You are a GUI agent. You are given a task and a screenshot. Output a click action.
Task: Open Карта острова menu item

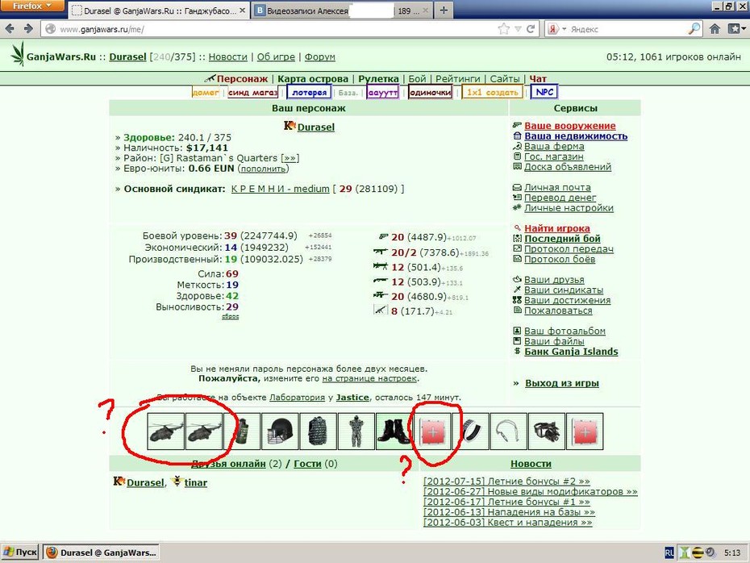click(x=313, y=78)
